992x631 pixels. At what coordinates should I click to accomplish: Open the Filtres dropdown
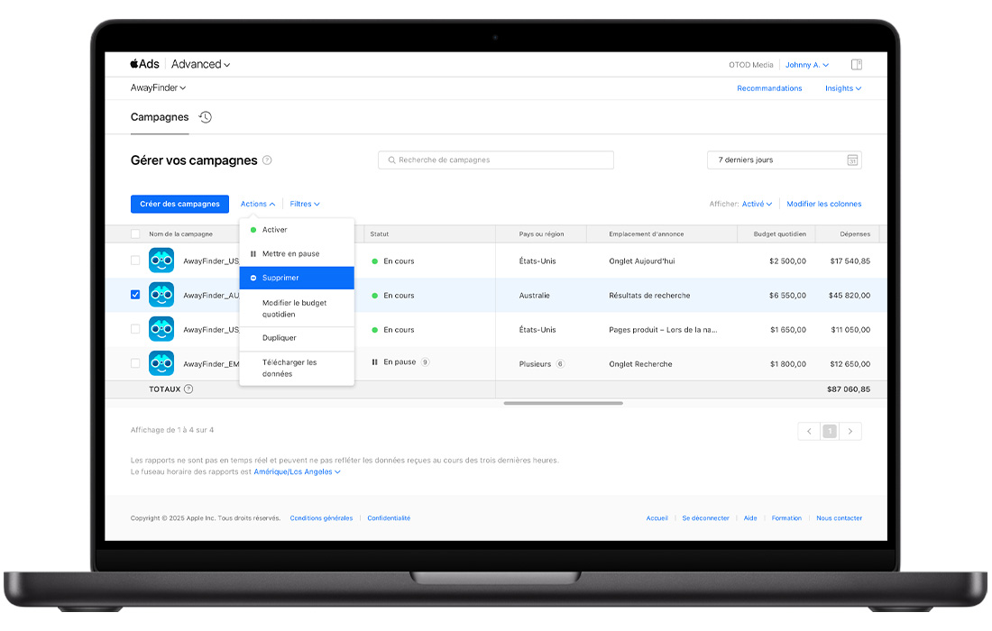click(x=305, y=205)
